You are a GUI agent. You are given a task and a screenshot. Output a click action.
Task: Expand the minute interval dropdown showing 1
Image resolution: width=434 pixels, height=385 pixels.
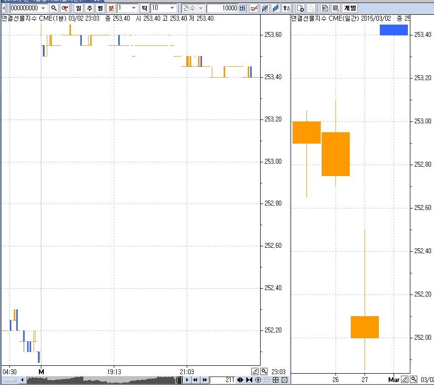[134, 8]
